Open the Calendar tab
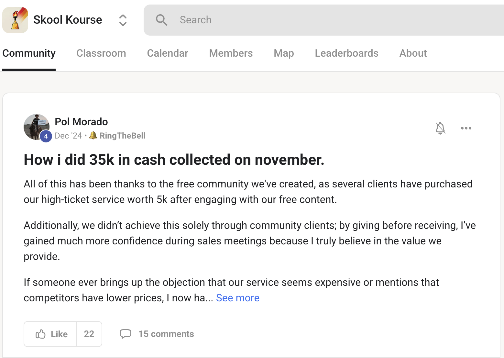 pyautogui.click(x=168, y=53)
